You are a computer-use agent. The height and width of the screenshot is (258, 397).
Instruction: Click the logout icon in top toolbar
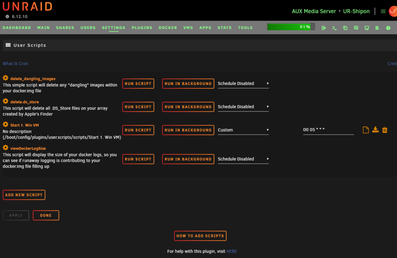pos(324,28)
